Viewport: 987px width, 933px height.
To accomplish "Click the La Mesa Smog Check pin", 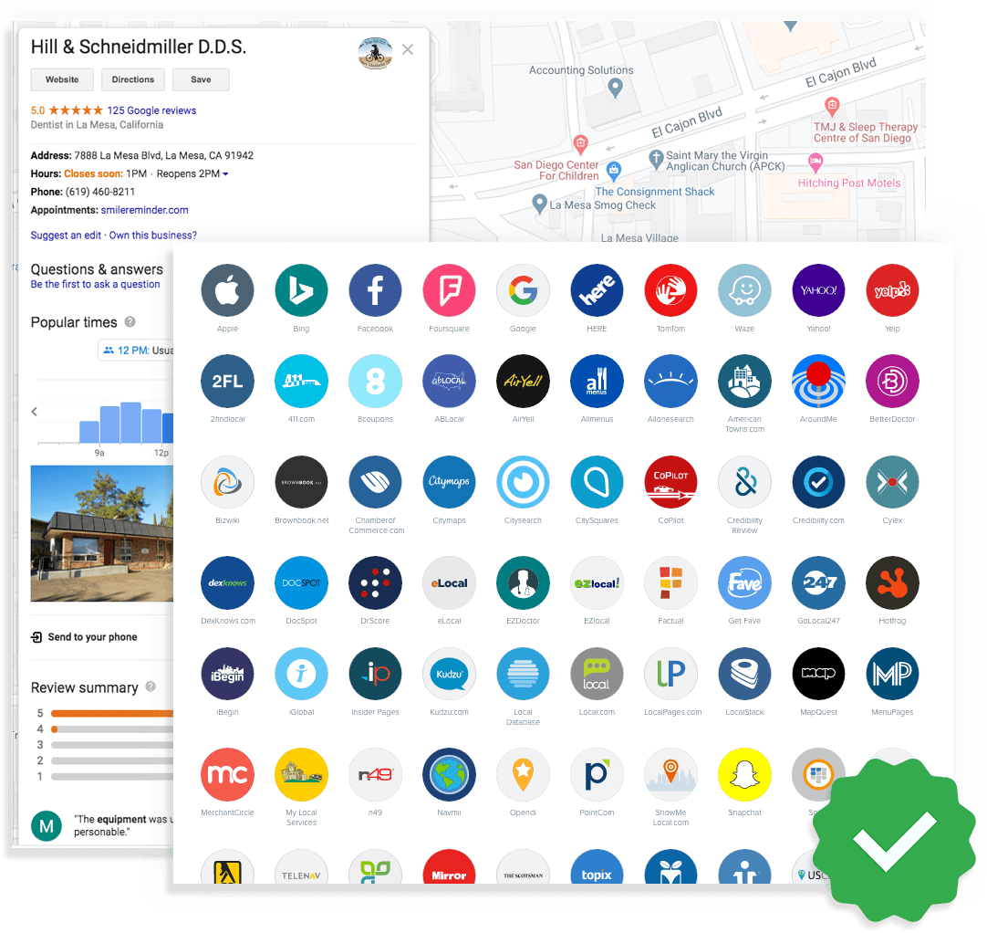I will (539, 204).
